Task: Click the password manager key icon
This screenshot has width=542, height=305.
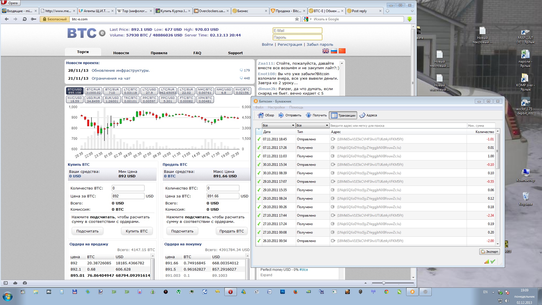Action: click(34, 19)
